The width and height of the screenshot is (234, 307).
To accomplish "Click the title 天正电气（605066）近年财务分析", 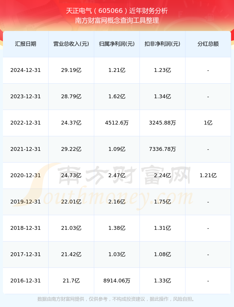I will 117,11.
